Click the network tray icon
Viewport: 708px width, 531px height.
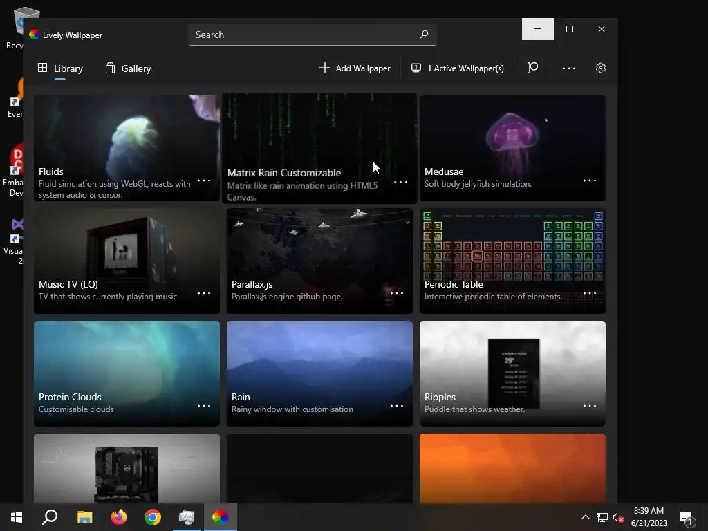coord(602,517)
